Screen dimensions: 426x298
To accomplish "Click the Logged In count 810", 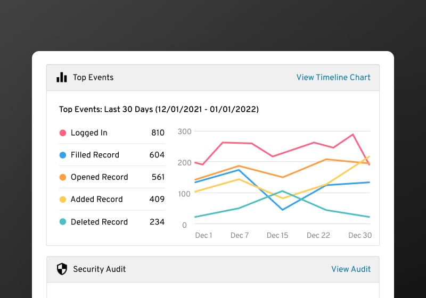I will pyautogui.click(x=158, y=133).
